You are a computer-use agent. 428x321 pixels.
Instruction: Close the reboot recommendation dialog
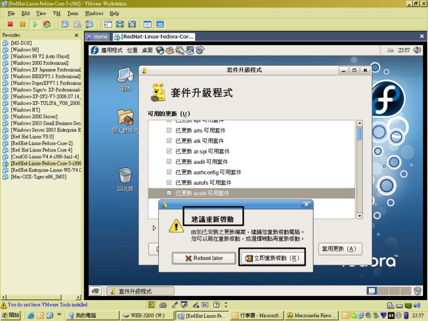click(x=306, y=204)
